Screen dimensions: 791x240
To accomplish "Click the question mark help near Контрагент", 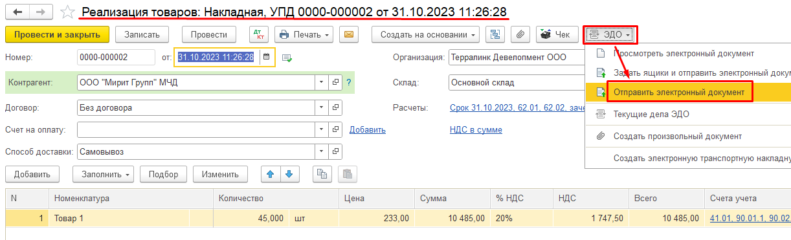I will [349, 82].
